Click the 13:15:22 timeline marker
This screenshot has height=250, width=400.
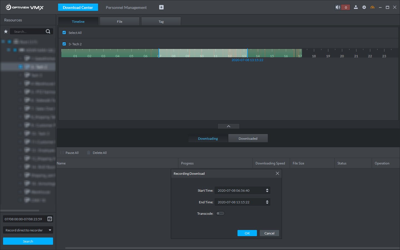click(x=247, y=53)
